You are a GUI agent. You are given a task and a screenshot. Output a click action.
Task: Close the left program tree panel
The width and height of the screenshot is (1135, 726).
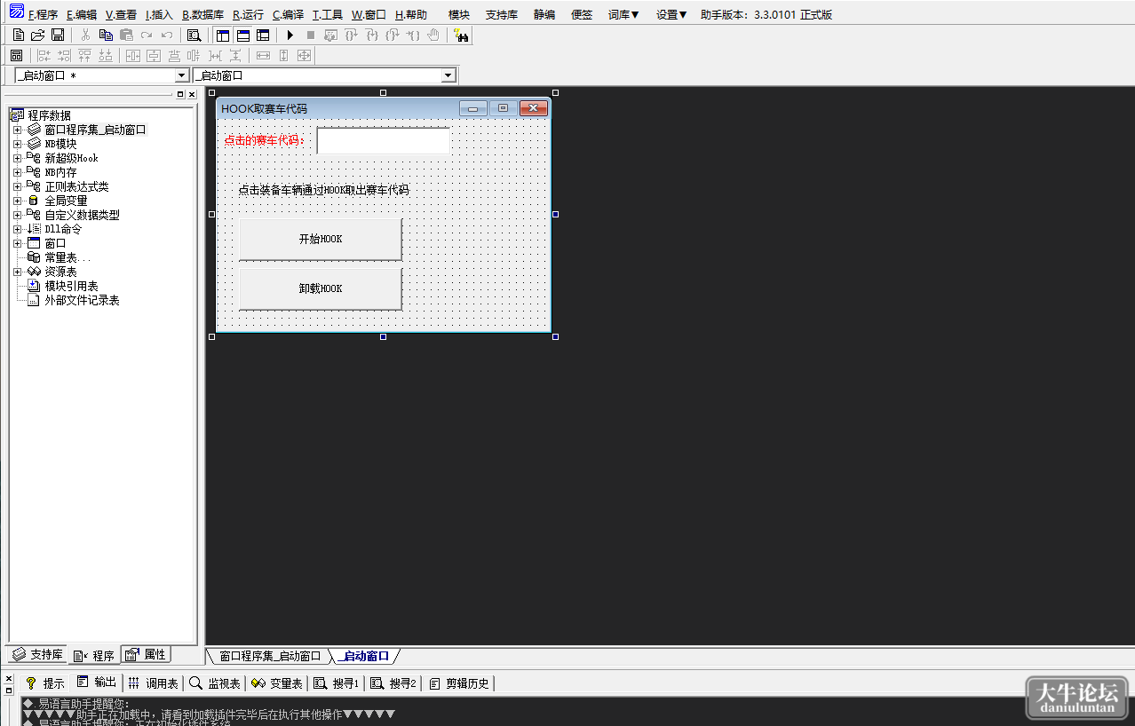[191, 94]
